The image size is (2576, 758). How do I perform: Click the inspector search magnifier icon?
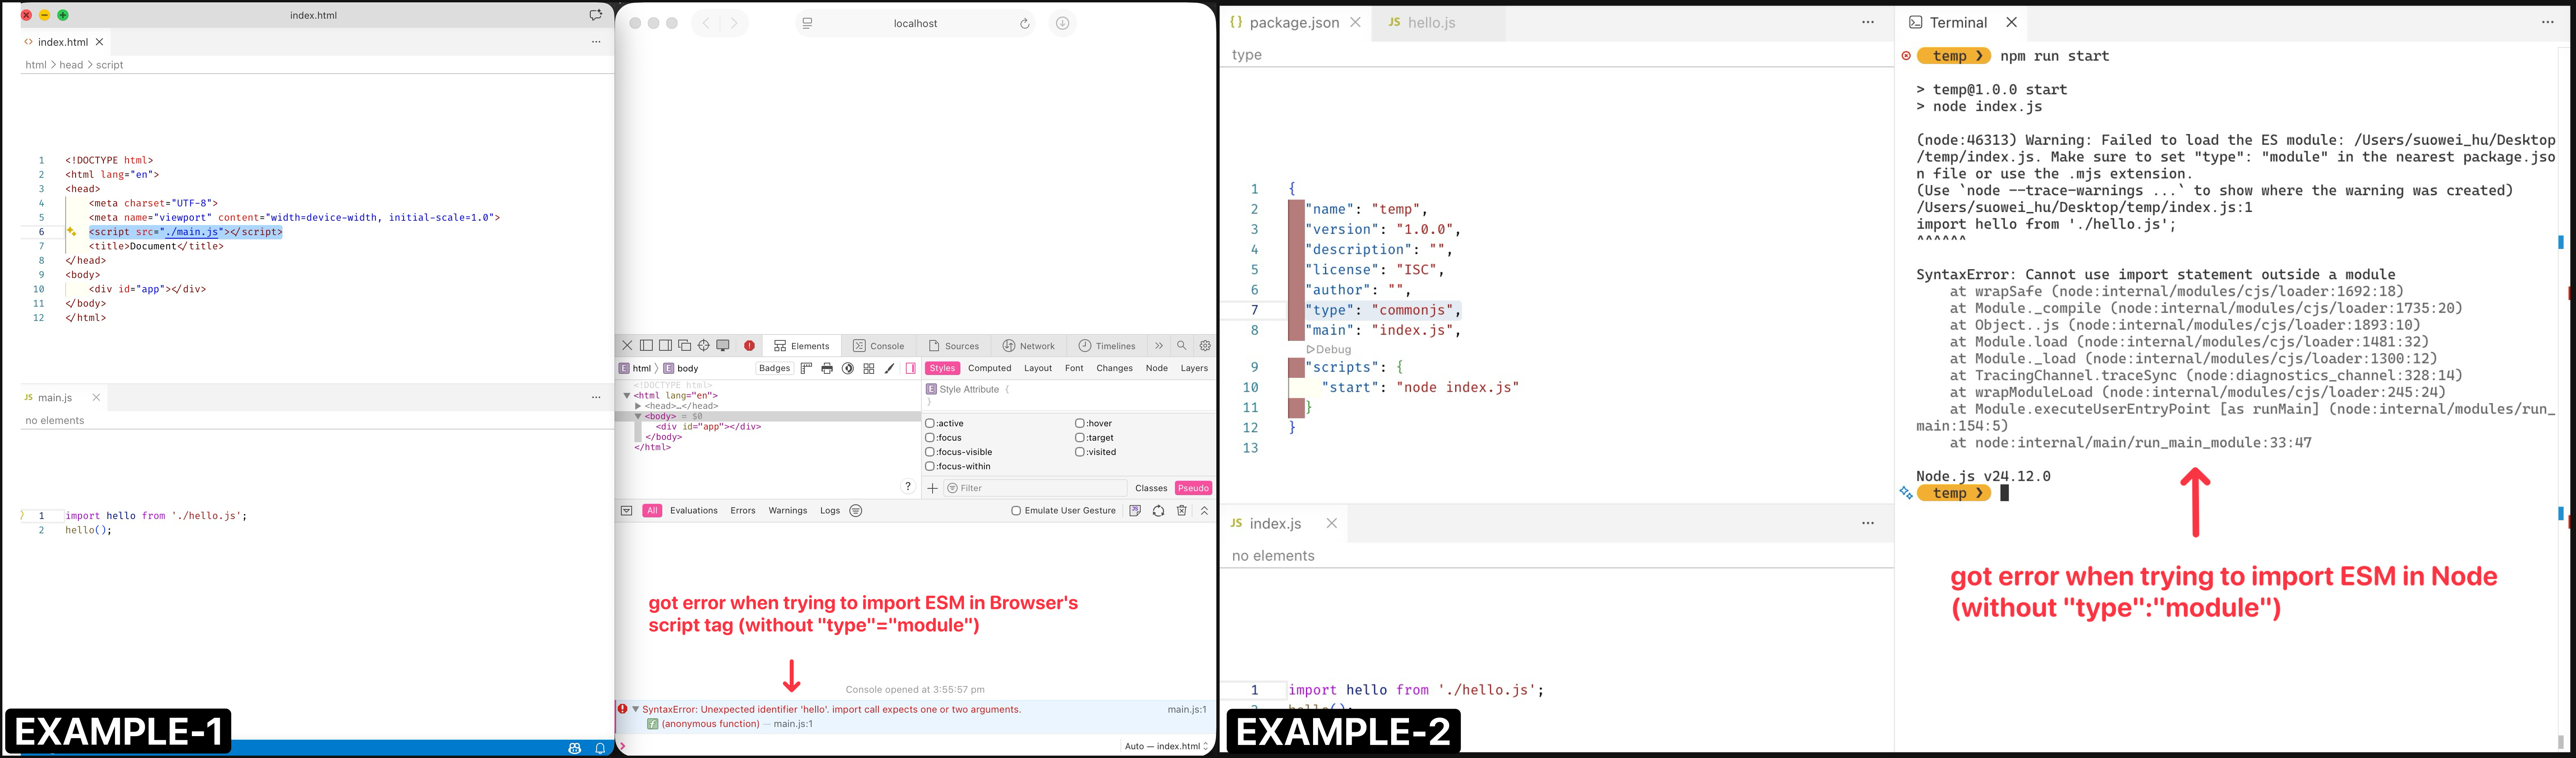tap(1182, 346)
